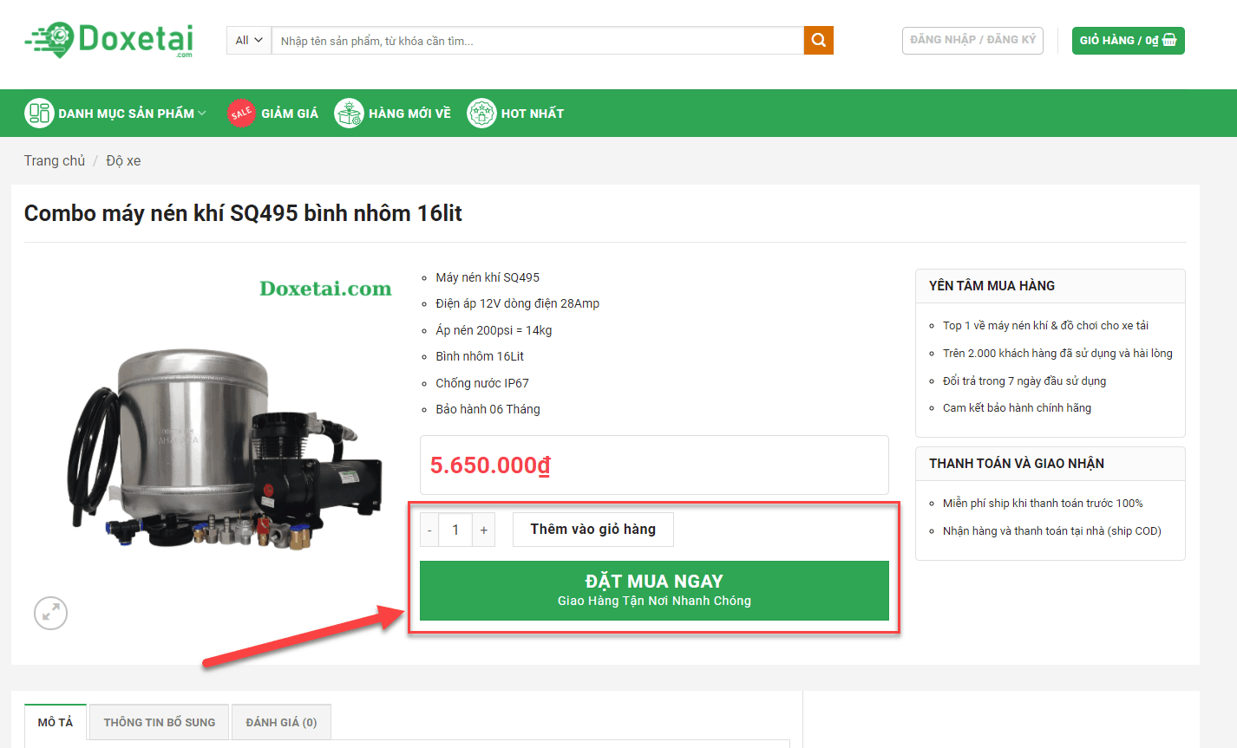The height and width of the screenshot is (748, 1237).
Task: Click the orange search magnifier button
Action: pos(818,41)
